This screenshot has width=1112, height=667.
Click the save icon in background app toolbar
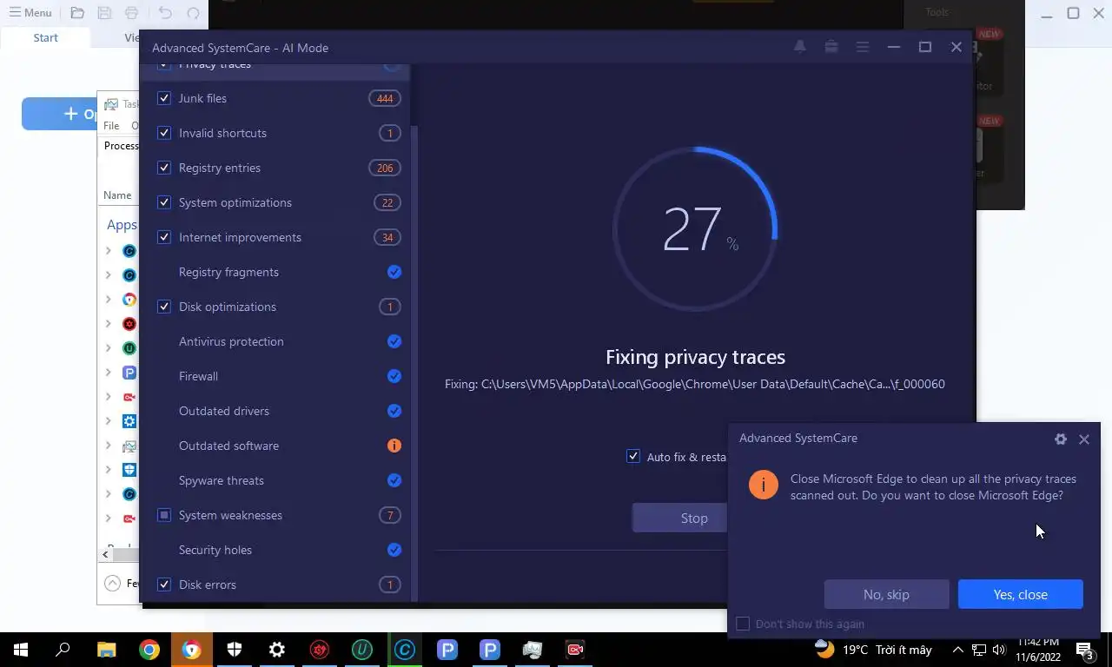point(104,13)
